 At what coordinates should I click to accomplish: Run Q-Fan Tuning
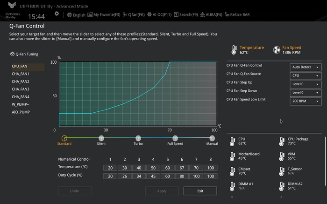(24, 54)
